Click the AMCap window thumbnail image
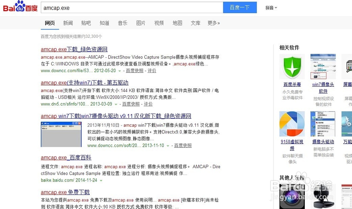 click(x=61, y=134)
